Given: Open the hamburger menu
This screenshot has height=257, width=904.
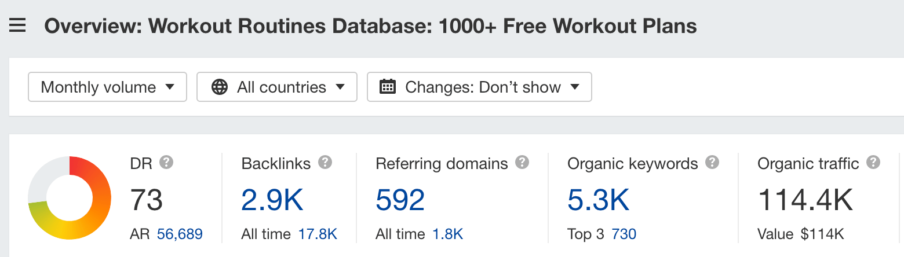Looking at the screenshot, I should coord(17,25).
